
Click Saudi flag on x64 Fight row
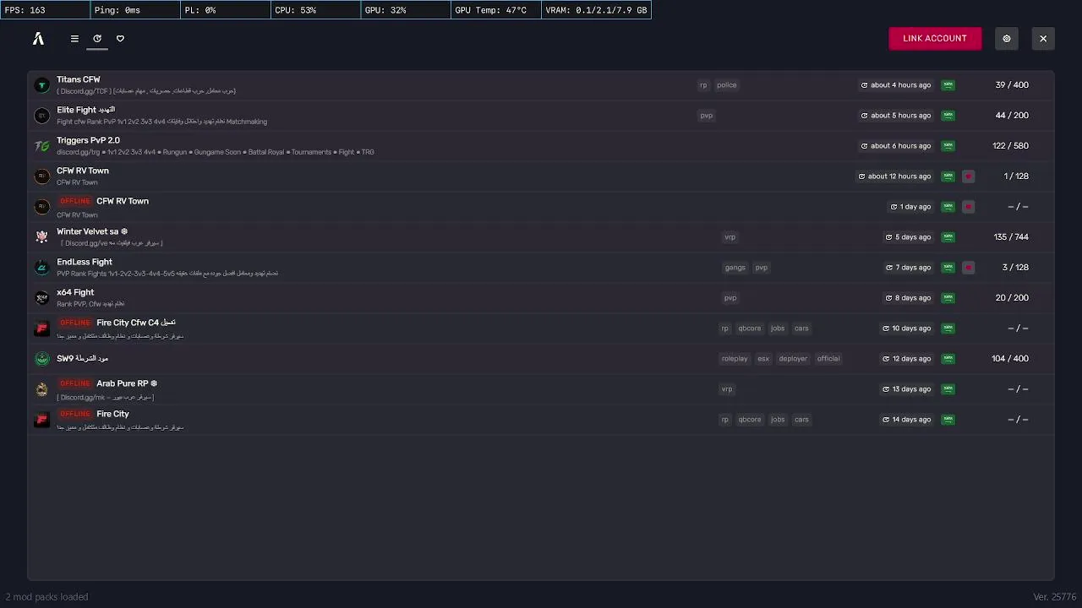(x=948, y=298)
